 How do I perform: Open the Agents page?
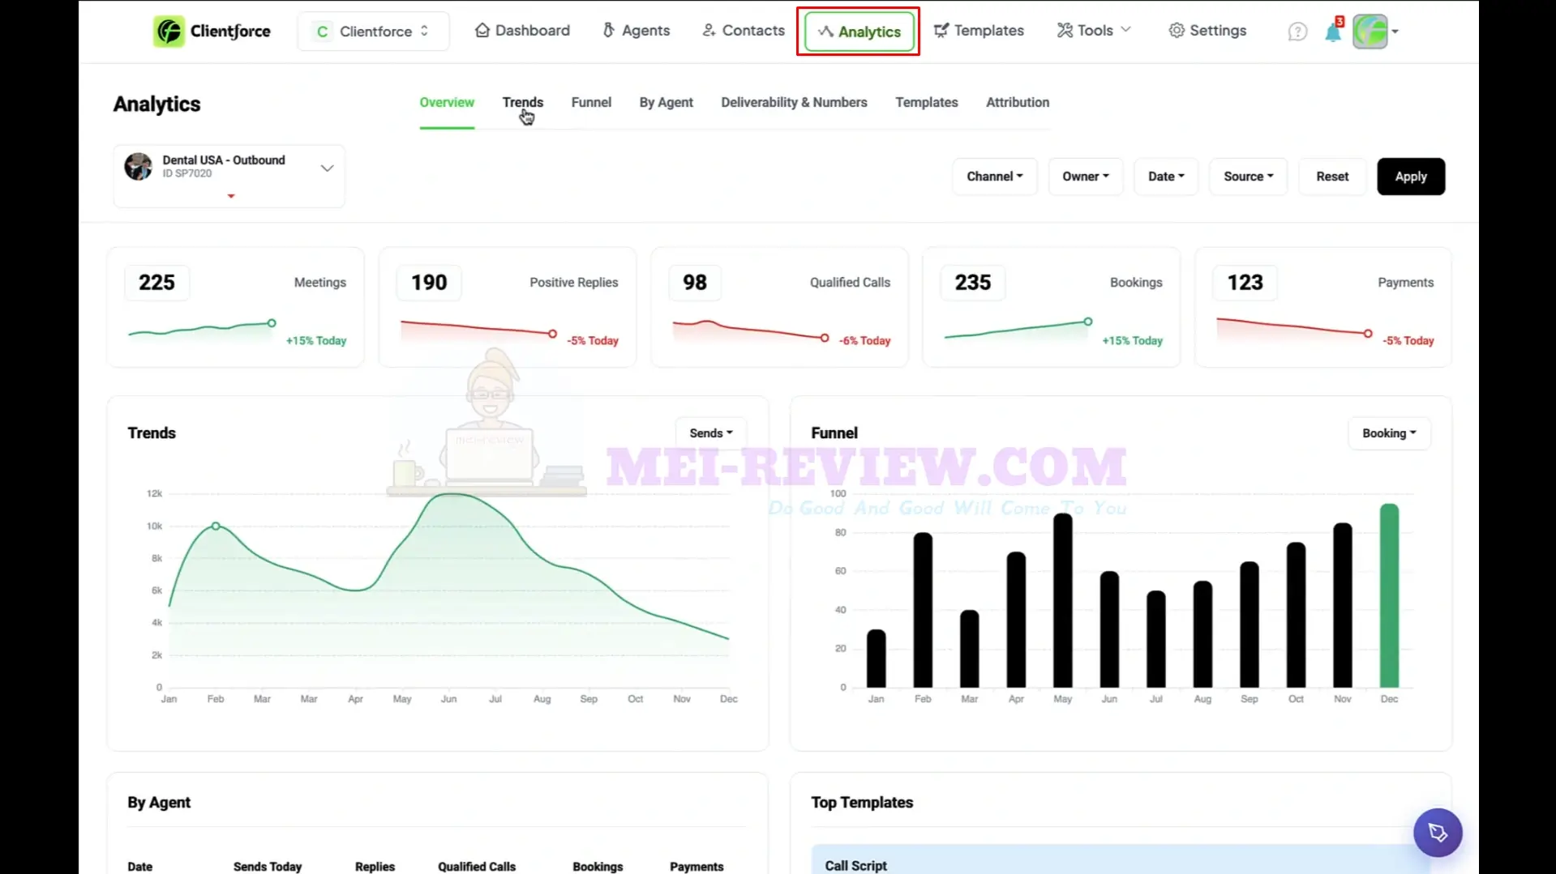click(636, 31)
